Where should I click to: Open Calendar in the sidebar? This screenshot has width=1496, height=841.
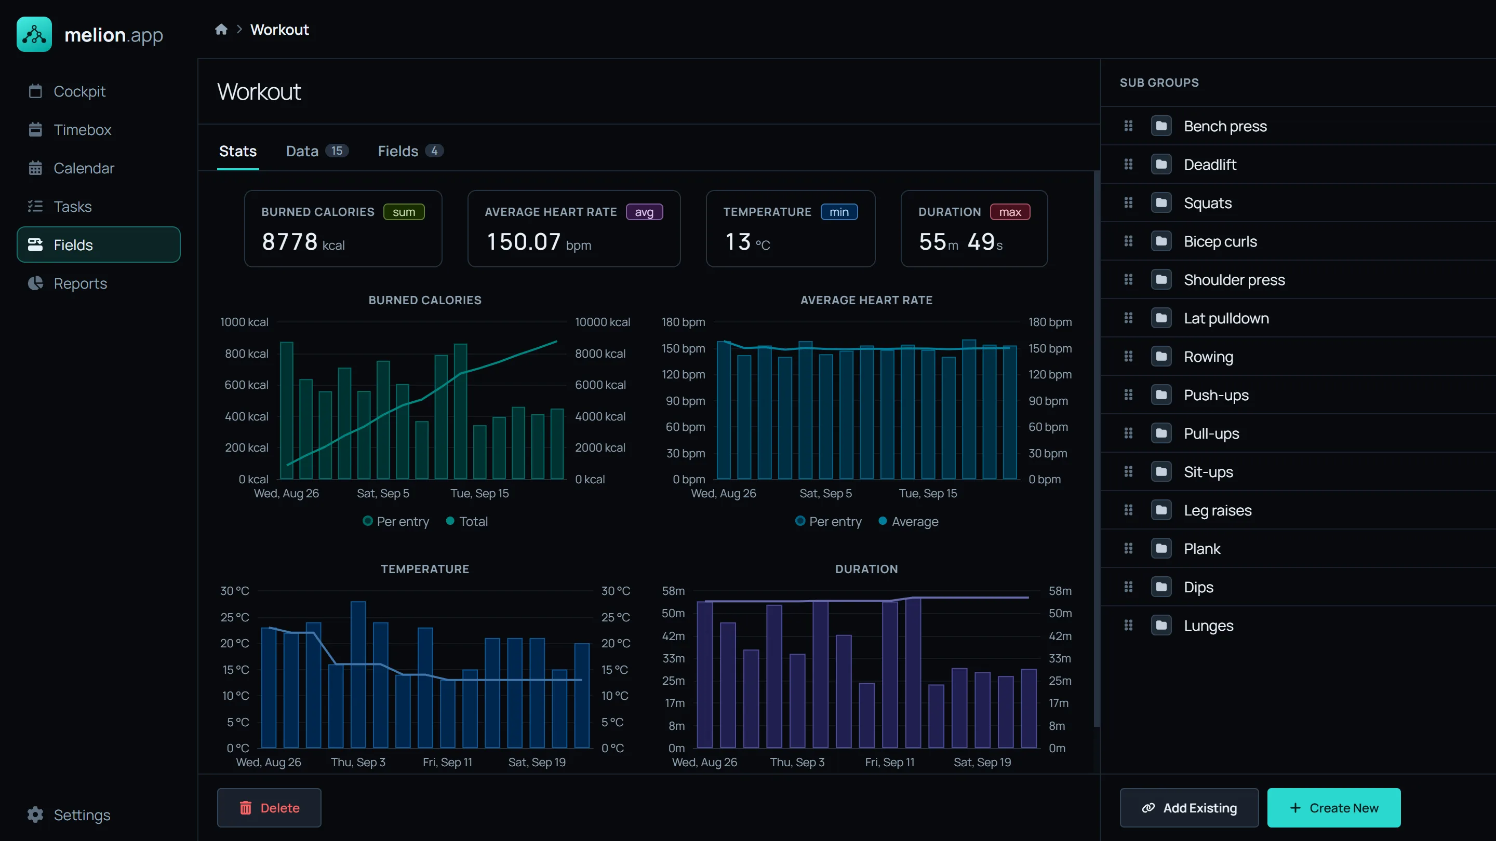pos(98,168)
